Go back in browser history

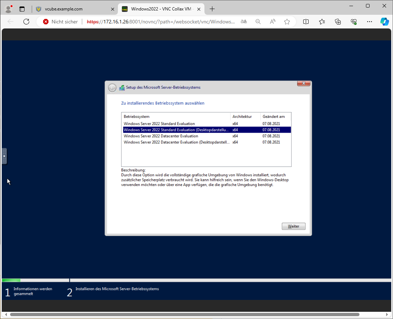pos(10,22)
